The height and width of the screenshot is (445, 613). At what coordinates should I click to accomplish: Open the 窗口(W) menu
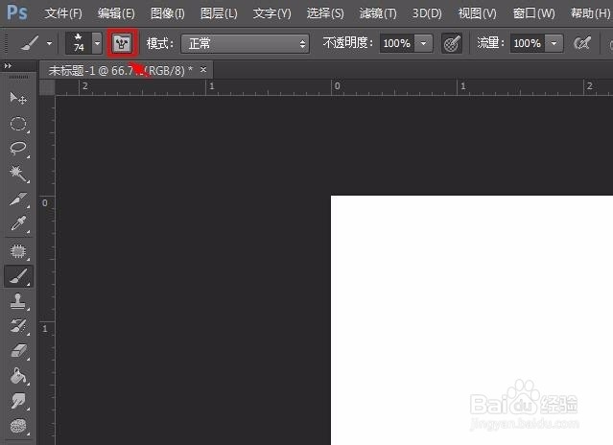(x=533, y=13)
